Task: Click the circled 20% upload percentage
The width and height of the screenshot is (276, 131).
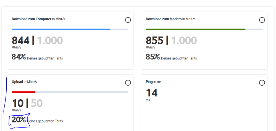Action: 19,120
